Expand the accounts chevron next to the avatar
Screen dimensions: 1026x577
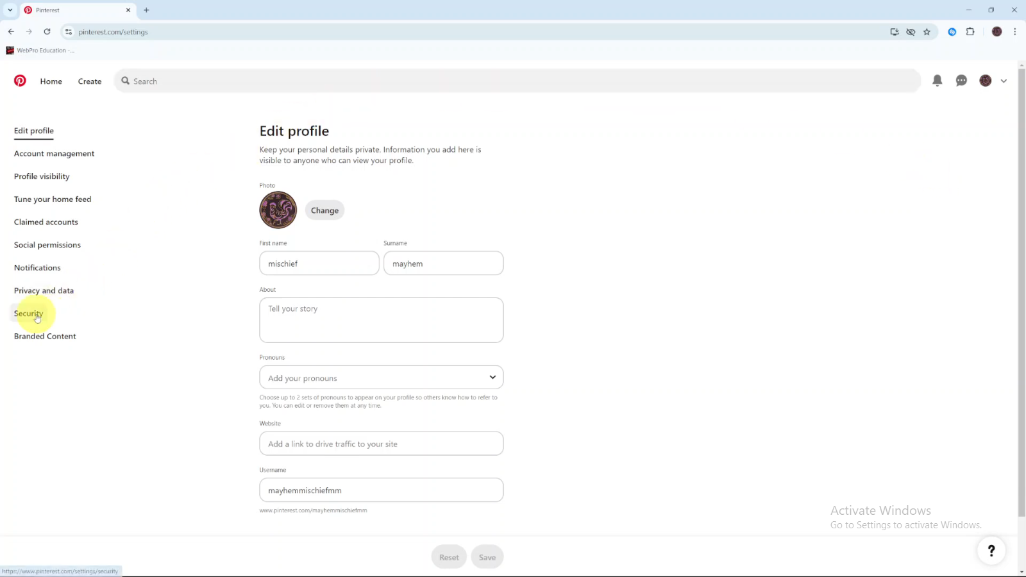pos(1004,81)
